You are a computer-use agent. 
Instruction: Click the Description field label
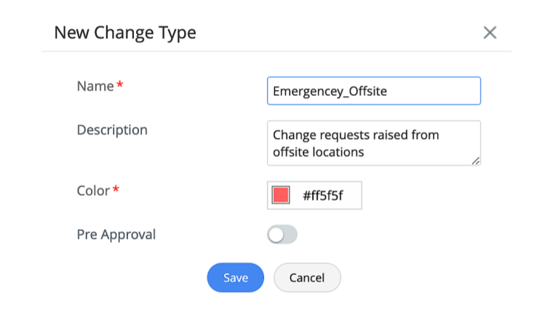click(x=112, y=129)
